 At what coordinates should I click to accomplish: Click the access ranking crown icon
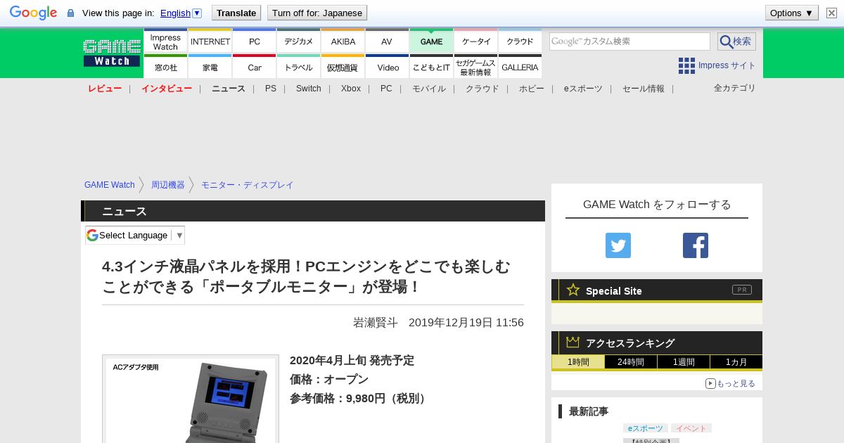[573, 342]
